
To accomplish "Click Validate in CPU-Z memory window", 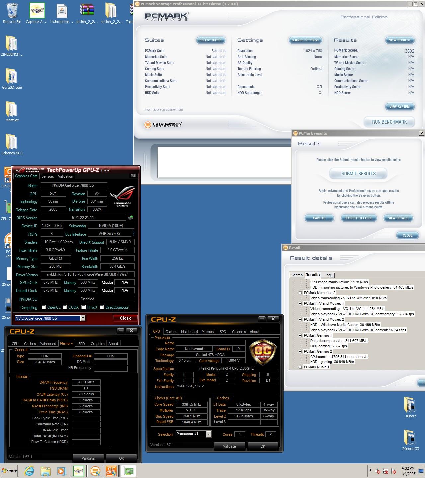I will tap(88, 458).
